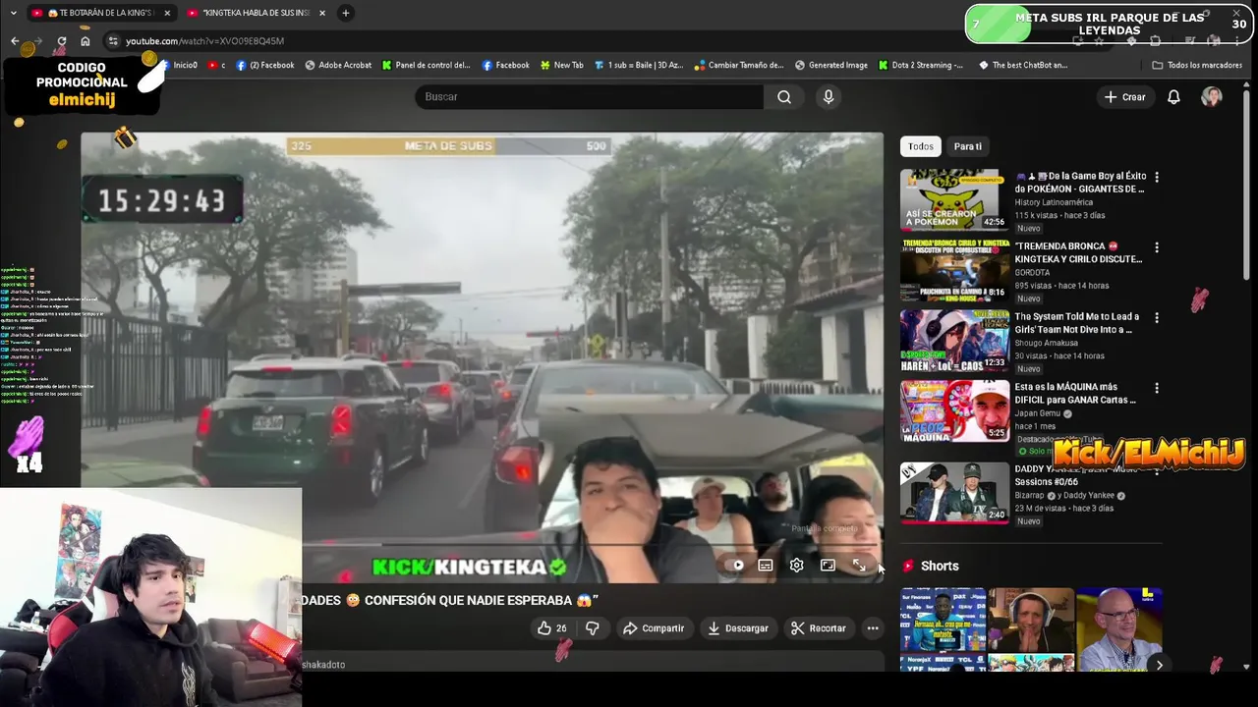
Task: Open a new browser tab
Action: [345, 13]
